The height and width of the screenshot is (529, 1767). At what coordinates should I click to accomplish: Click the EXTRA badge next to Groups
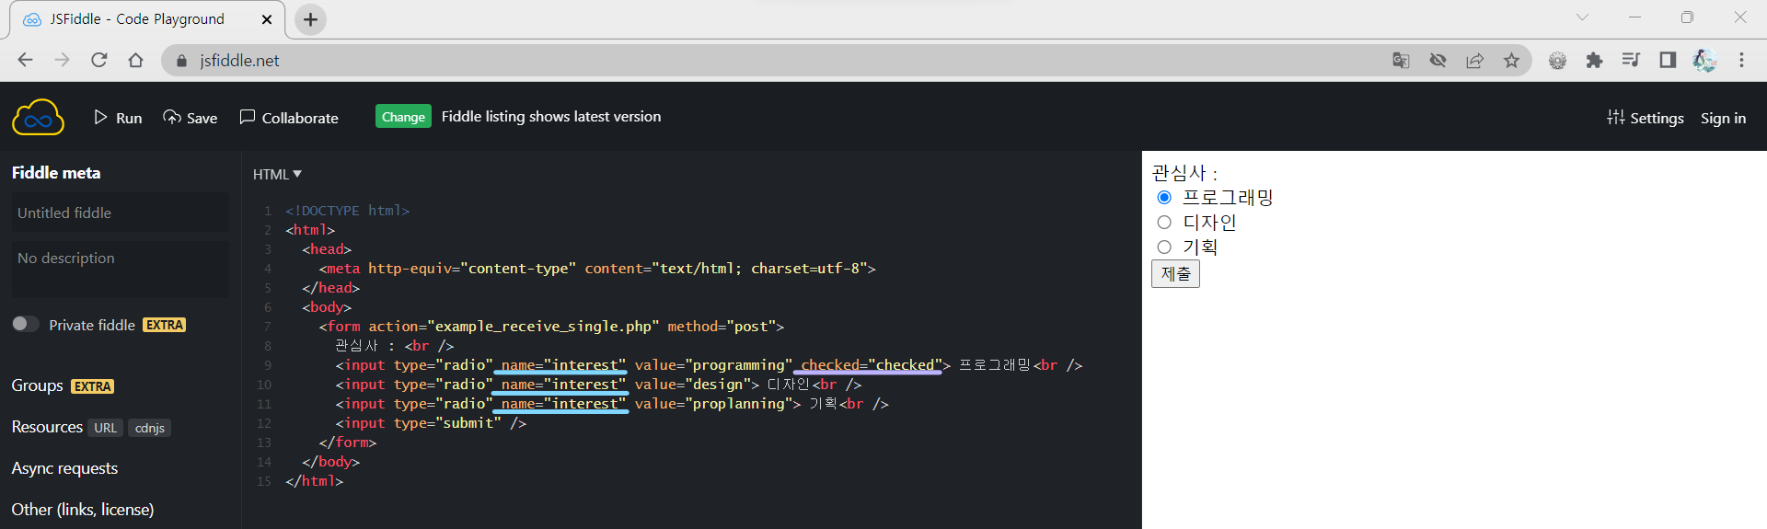pyautogui.click(x=93, y=386)
